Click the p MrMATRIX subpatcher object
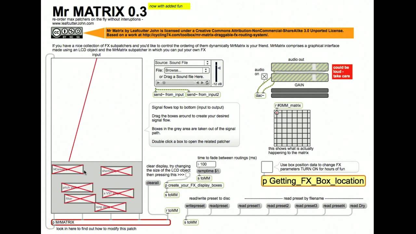The image size is (416, 234). (x=111, y=222)
